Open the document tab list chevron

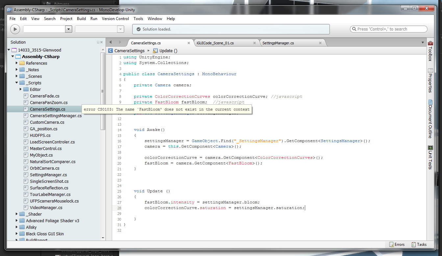coord(422,42)
